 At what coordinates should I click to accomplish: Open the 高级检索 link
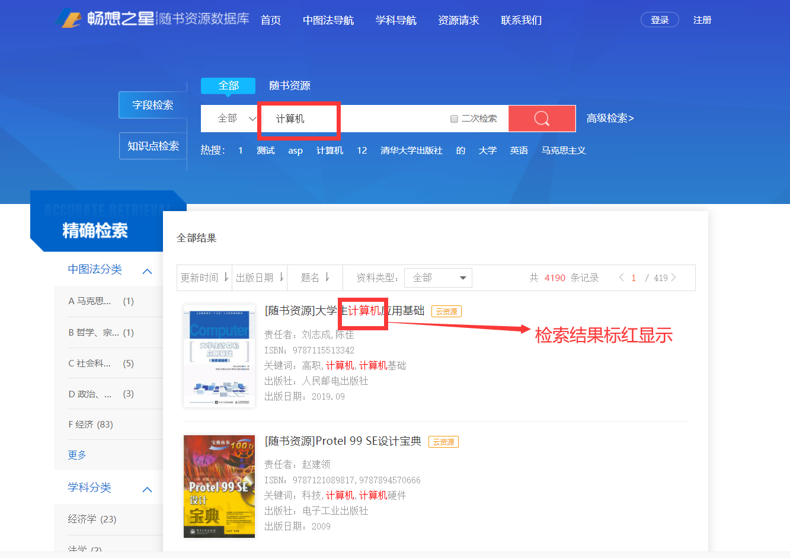(x=610, y=119)
